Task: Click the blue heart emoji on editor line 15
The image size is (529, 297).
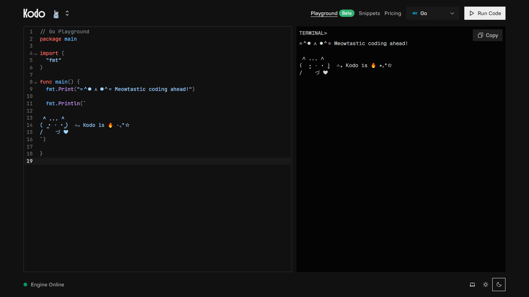Action: tap(66, 132)
